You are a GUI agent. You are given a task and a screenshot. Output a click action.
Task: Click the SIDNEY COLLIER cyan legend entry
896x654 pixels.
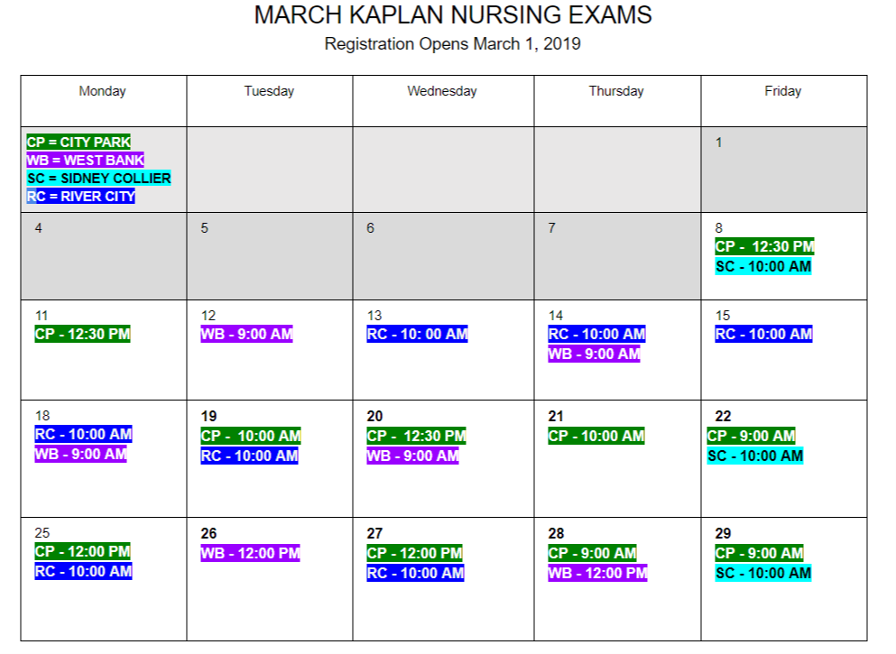[x=98, y=179]
